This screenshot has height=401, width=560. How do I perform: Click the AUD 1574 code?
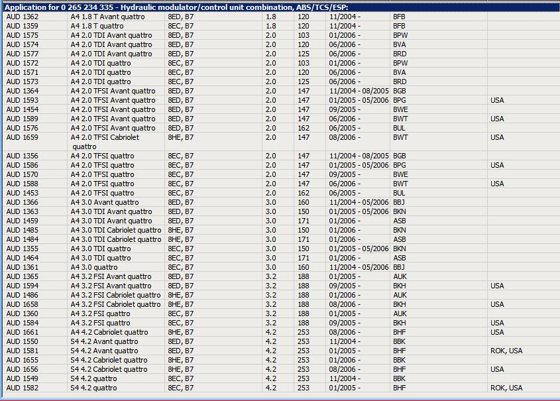22,44
